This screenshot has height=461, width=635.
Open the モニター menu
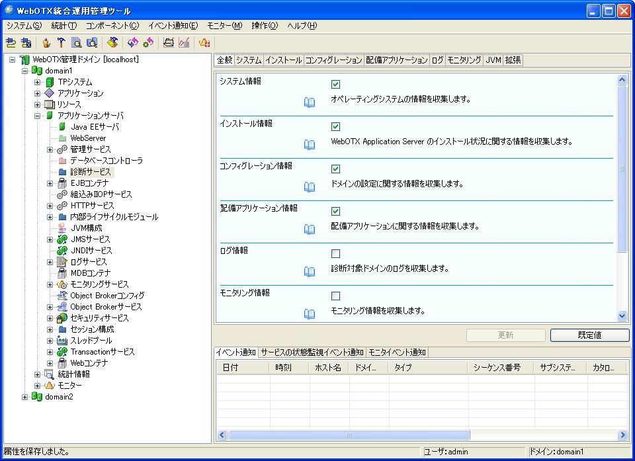tap(224, 26)
